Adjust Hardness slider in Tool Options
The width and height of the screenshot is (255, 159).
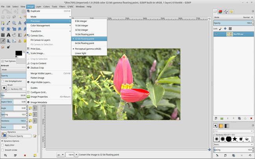(x=13, y=121)
